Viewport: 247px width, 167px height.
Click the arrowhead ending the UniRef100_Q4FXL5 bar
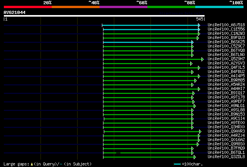click(x=199, y=68)
